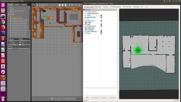Disable the Grid display checkbox

click(101, 15)
